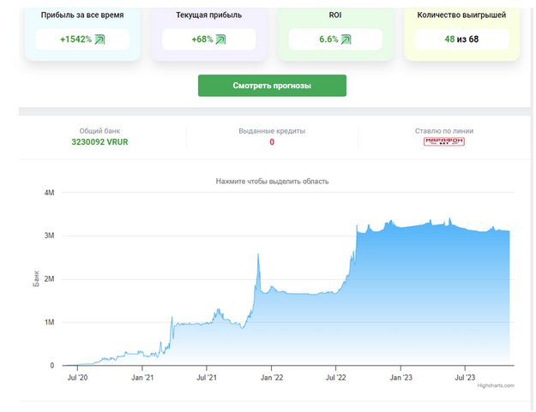Click the Количество выигрышей heading
This screenshot has width=536, height=412.
[x=461, y=15]
